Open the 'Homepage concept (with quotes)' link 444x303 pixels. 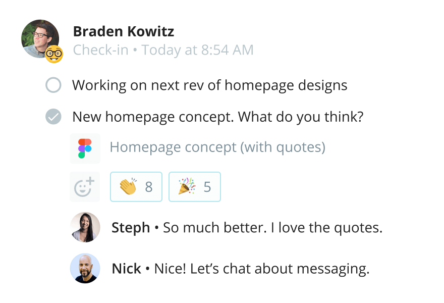[x=217, y=147]
